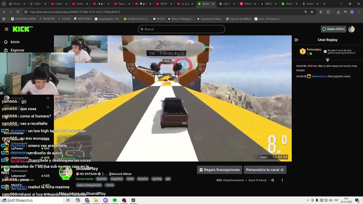The width and height of the screenshot is (363, 204).
Task: Click the roblox tag
Action: [x=110, y=185]
